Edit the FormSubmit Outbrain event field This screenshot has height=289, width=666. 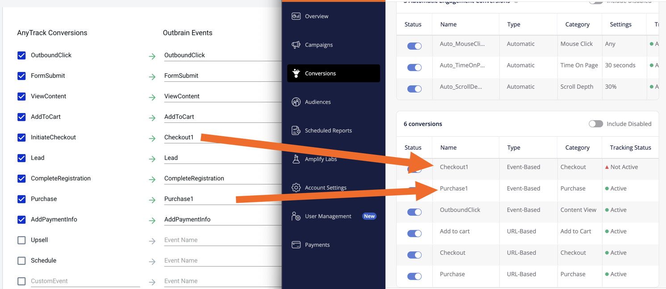pyautogui.click(x=222, y=76)
